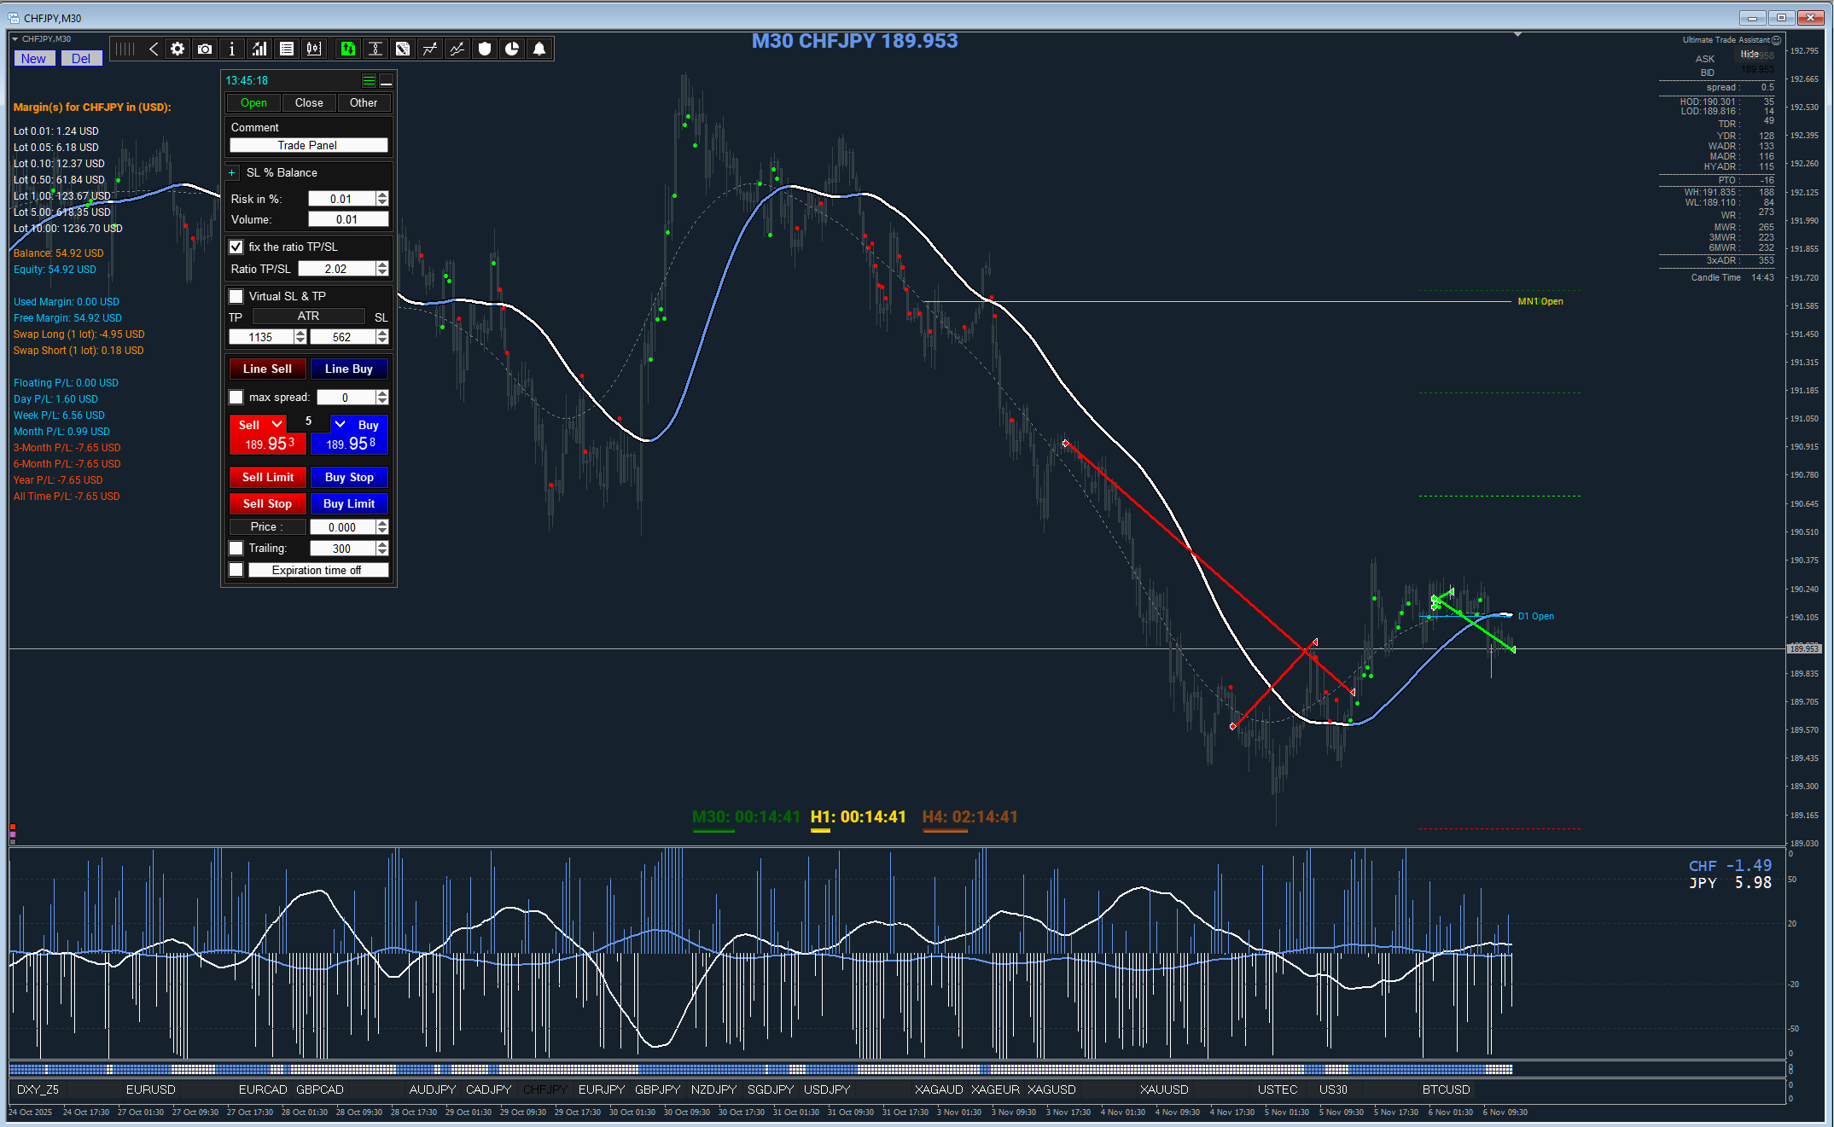The height and width of the screenshot is (1127, 1834).
Task: Switch to the Other tab
Action: pyautogui.click(x=364, y=102)
